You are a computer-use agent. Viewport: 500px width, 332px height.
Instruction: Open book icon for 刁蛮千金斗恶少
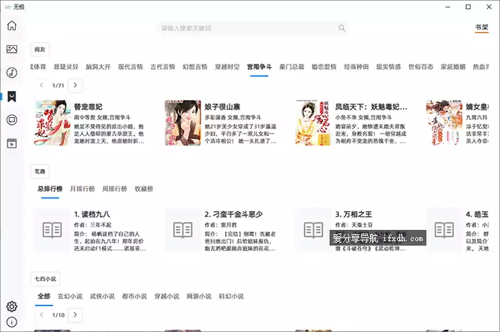click(182, 230)
